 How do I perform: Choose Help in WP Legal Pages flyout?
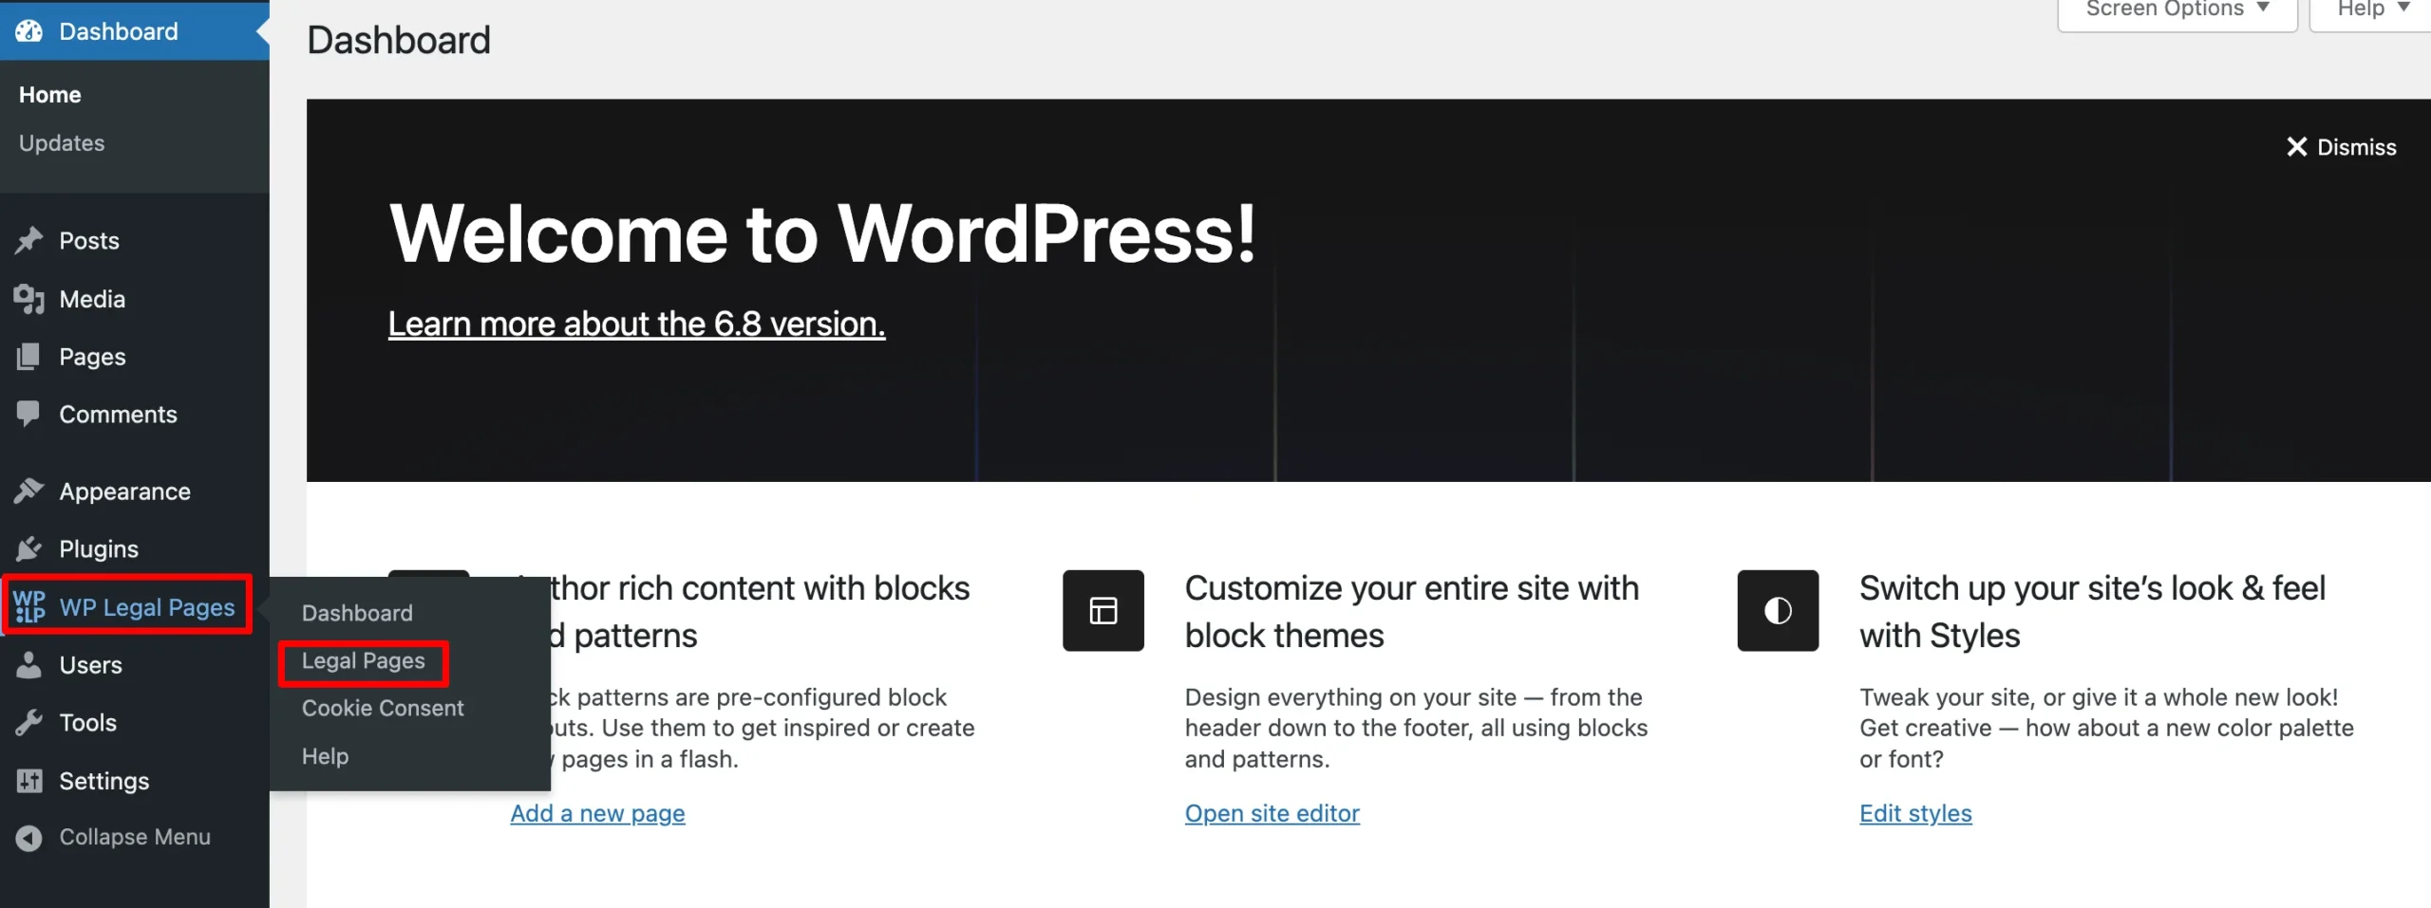click(325, 757)
